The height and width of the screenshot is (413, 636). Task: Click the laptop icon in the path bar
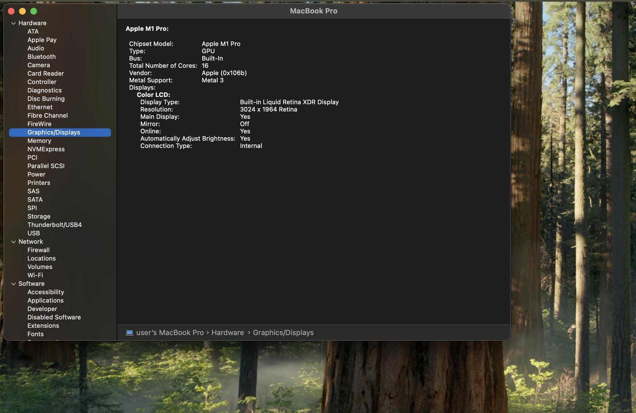[x=129, y=333]
